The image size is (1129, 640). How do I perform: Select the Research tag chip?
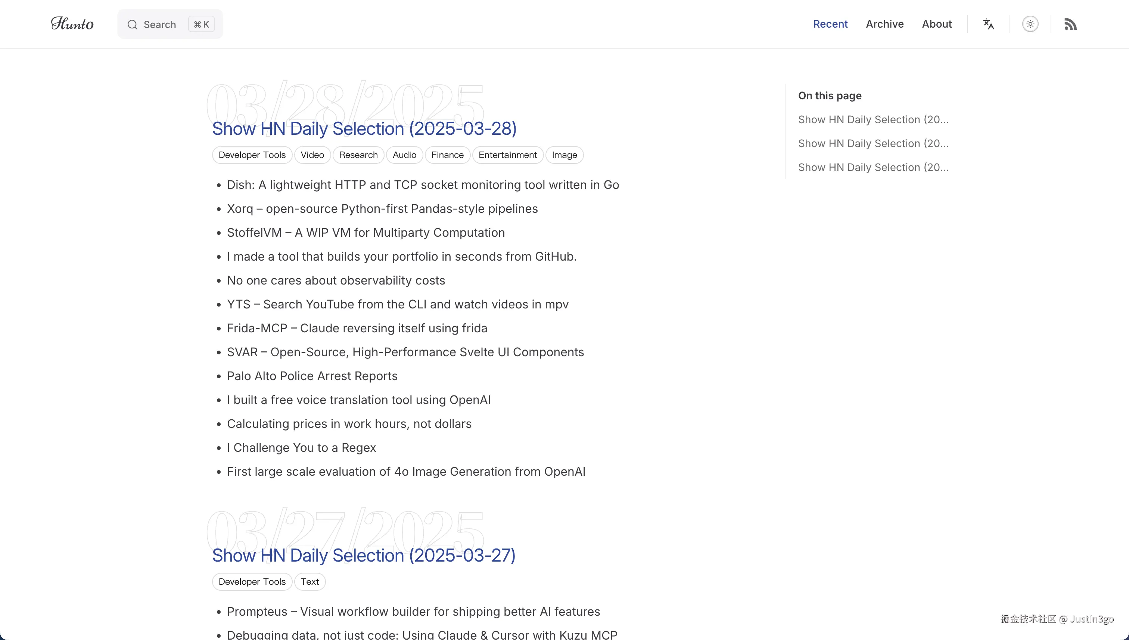(358, 155)
